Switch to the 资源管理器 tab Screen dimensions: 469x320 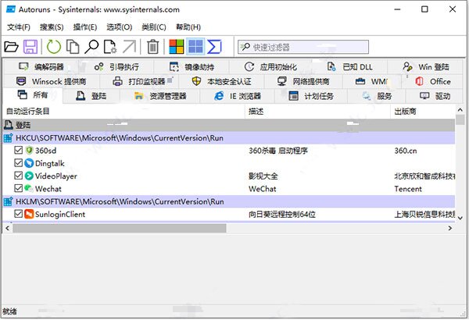(x=159, y=96)
